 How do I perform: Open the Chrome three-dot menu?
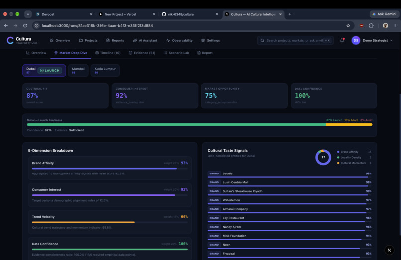click(395, 25)
